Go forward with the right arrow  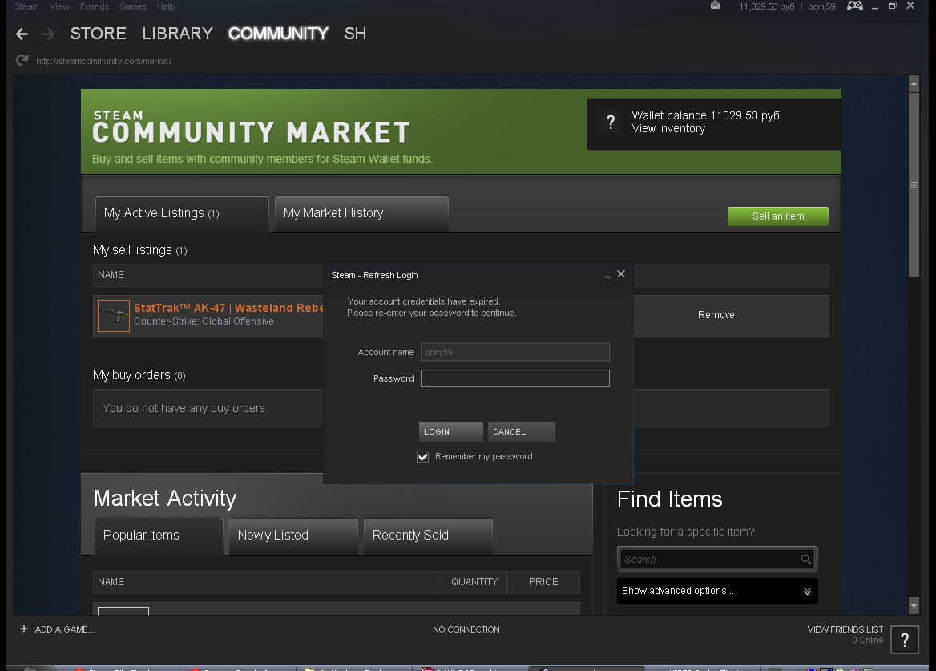click(49, 34)
